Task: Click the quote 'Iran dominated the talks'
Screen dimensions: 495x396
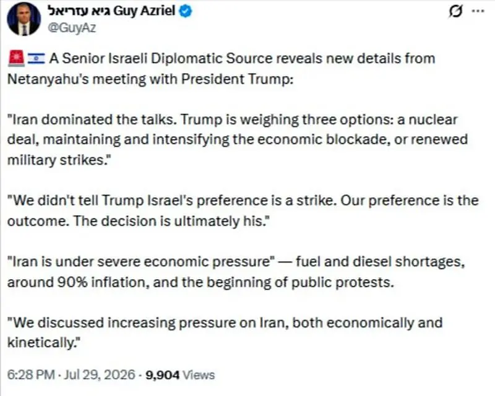Action: [x=92, y=119]
